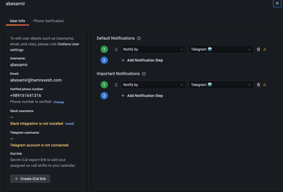Click the Create iCal link button
The height and width of the screenshot is (192, 283).
point(30,179)
